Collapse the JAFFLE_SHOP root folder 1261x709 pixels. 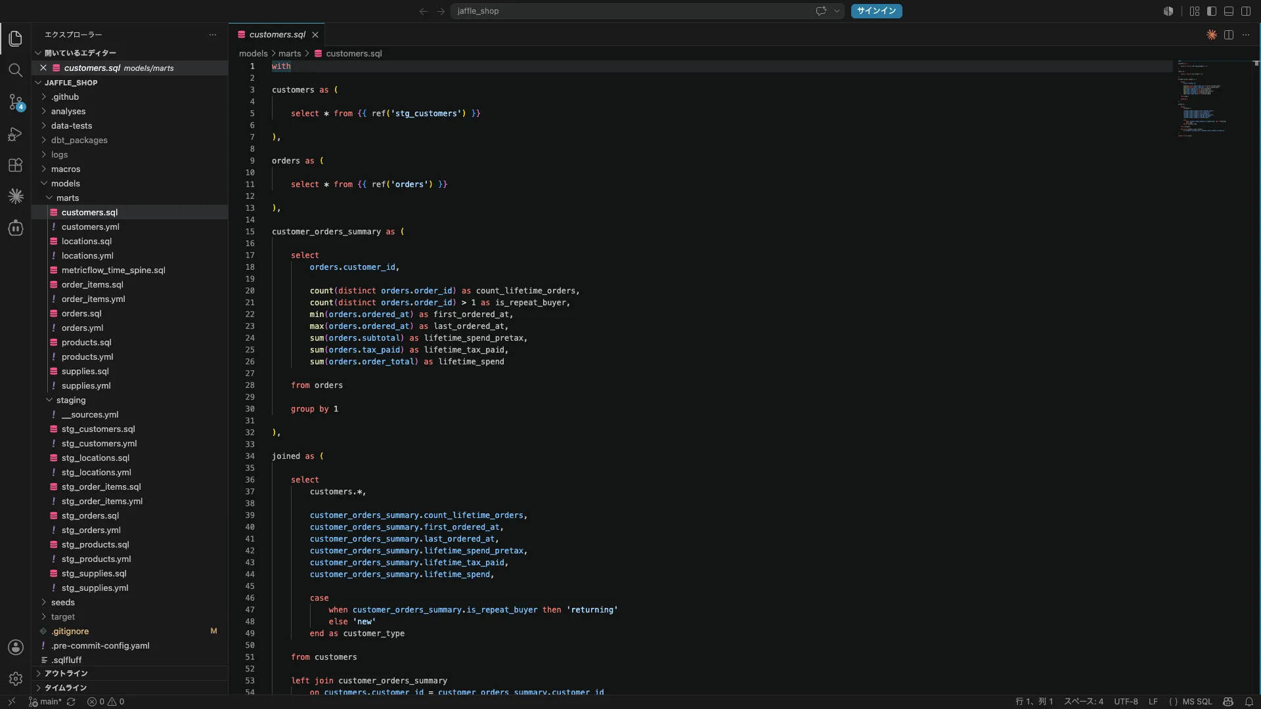[38, 83]
